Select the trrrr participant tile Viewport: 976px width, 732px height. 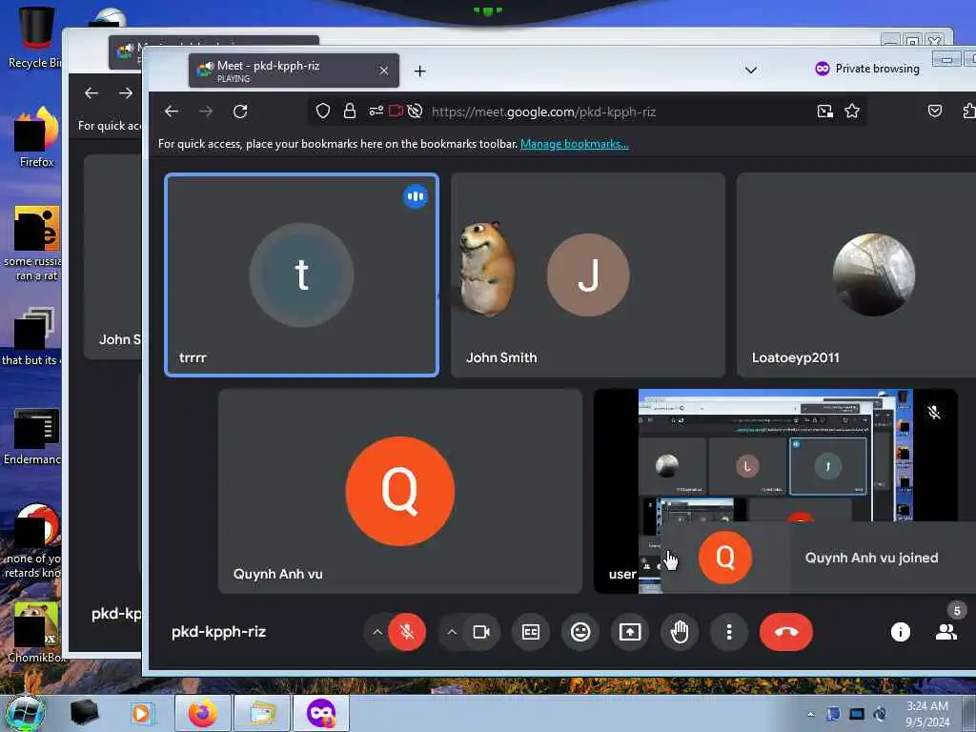302,275
